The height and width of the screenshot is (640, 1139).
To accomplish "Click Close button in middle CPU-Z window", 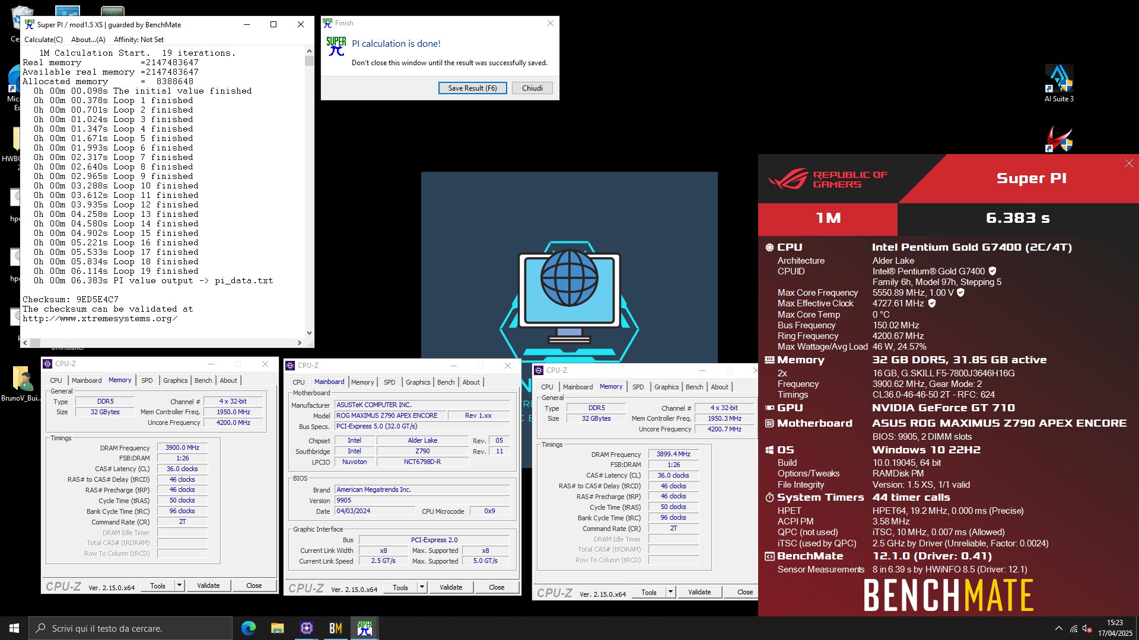I will 497,587.
